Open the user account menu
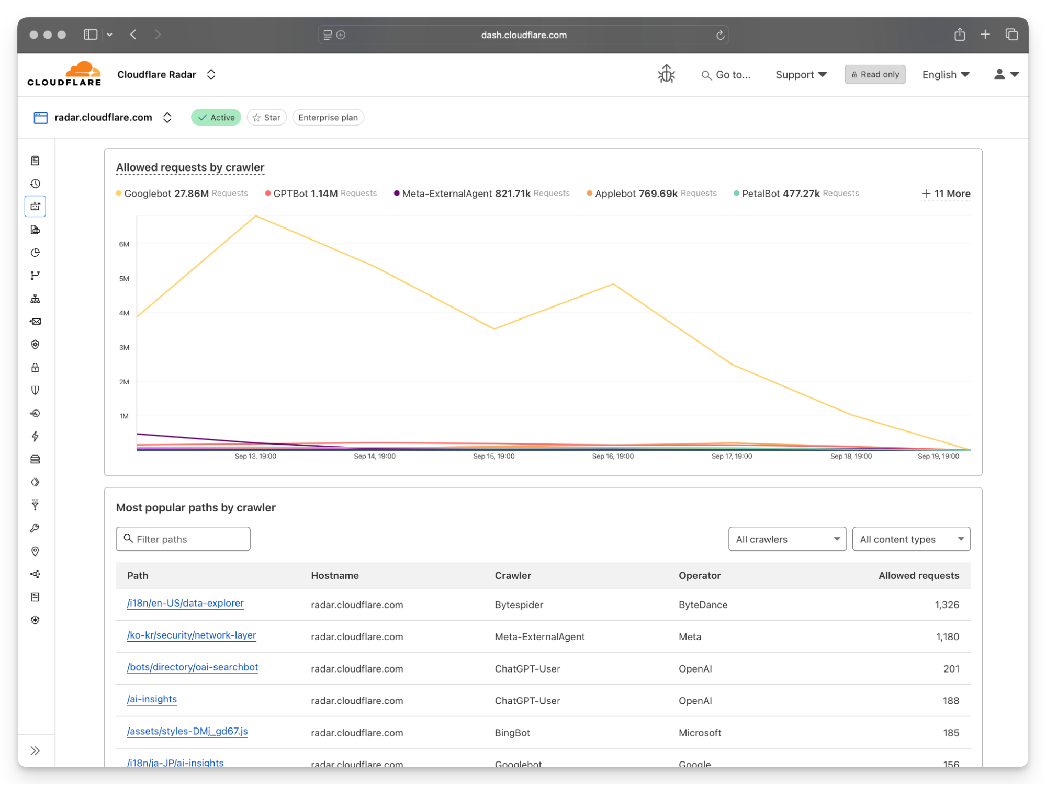 coord(1005,75)
